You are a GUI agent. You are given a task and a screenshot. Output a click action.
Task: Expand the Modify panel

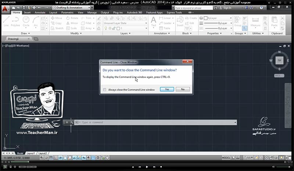(76, 33)
